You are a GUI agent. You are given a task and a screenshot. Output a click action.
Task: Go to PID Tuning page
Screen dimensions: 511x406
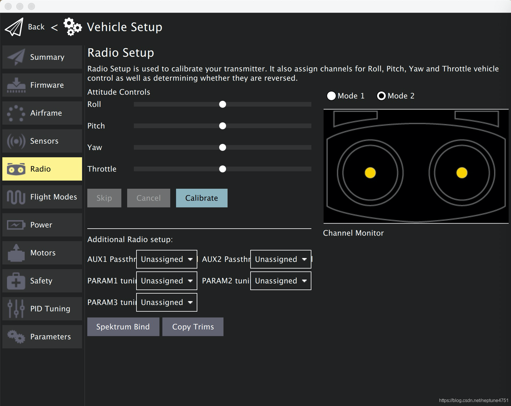pyautogui.click(x=42, y=309)
